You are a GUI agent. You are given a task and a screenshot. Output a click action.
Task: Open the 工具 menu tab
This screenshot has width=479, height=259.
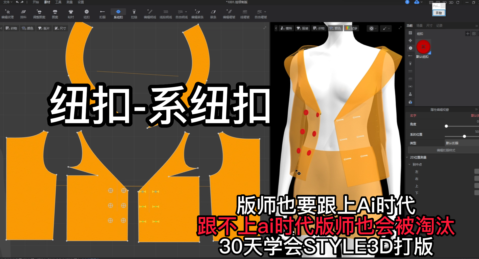pyautogui.click(x=58, y=2)
